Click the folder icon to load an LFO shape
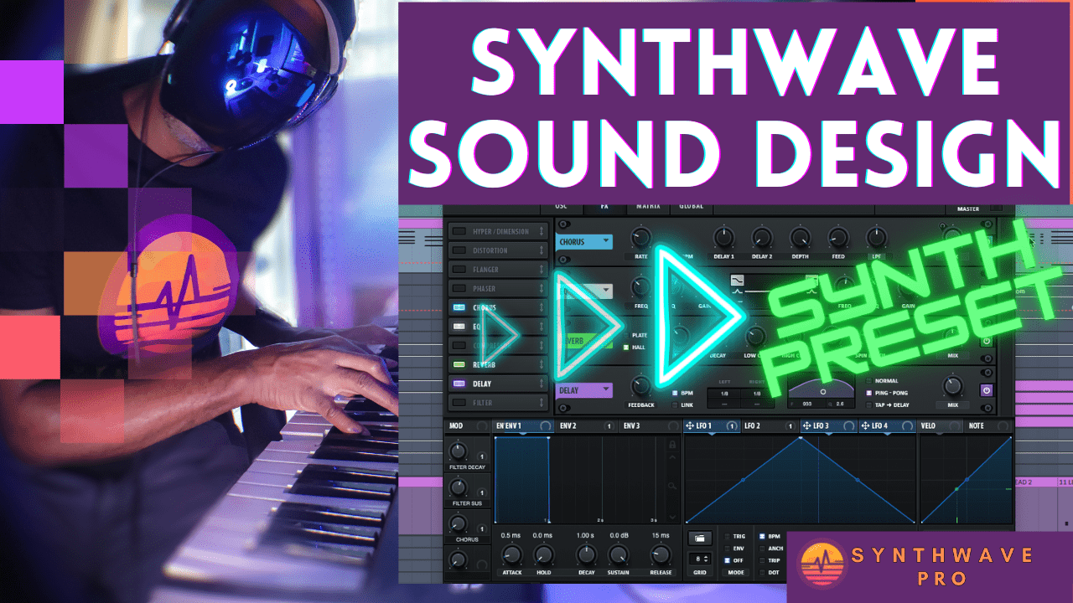 point(699,538)
